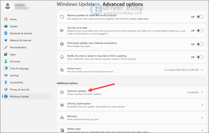209x133 pixels.
Task: Open Recovery label
Action: [72, 116]
